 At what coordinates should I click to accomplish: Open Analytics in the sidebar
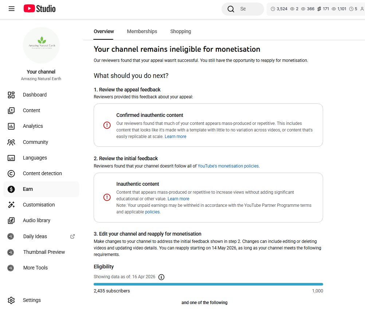tap(41, 126)
